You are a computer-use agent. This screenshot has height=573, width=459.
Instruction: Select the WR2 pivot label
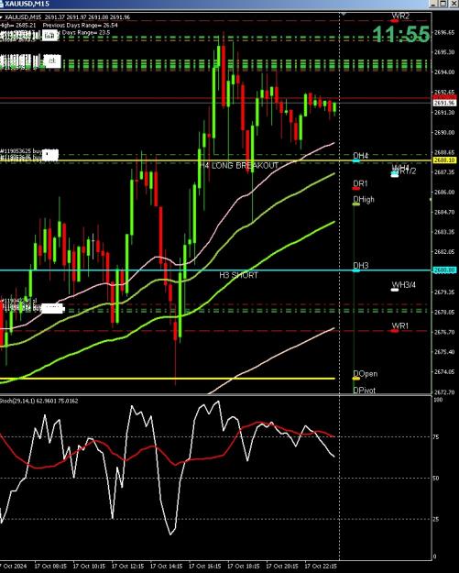[x=400, y=16]
